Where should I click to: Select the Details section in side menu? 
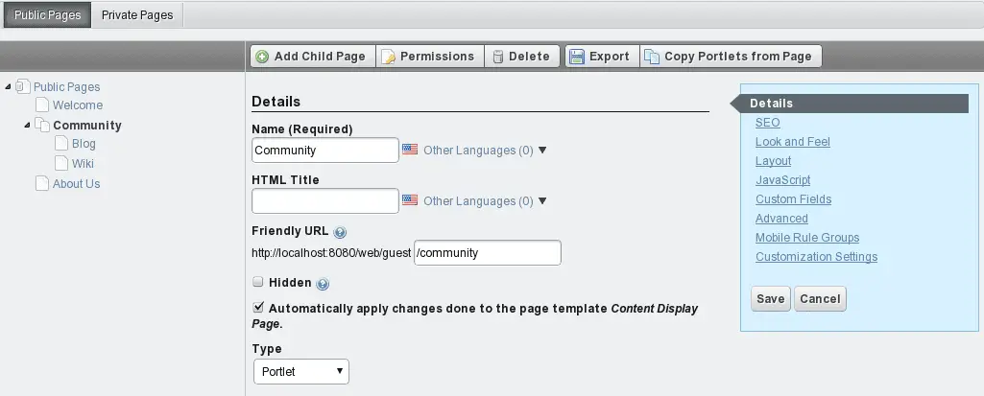pos(850,104)
